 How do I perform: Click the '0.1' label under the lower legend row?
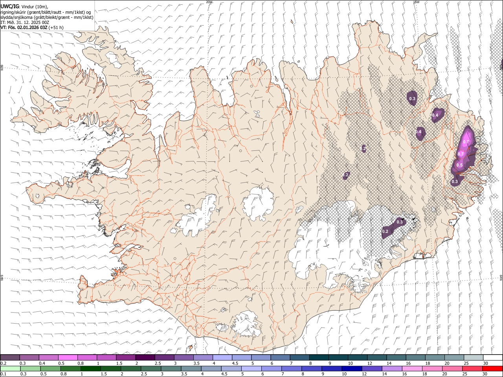point(4,374)
